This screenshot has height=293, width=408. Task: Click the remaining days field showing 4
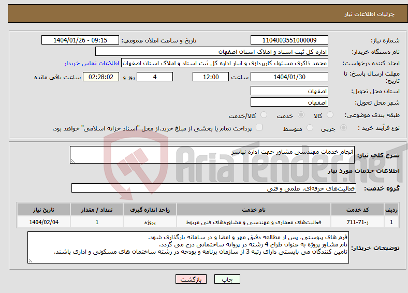pos(155,77)
